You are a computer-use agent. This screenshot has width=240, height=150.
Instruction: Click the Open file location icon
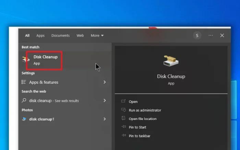[x=123, y=118]
